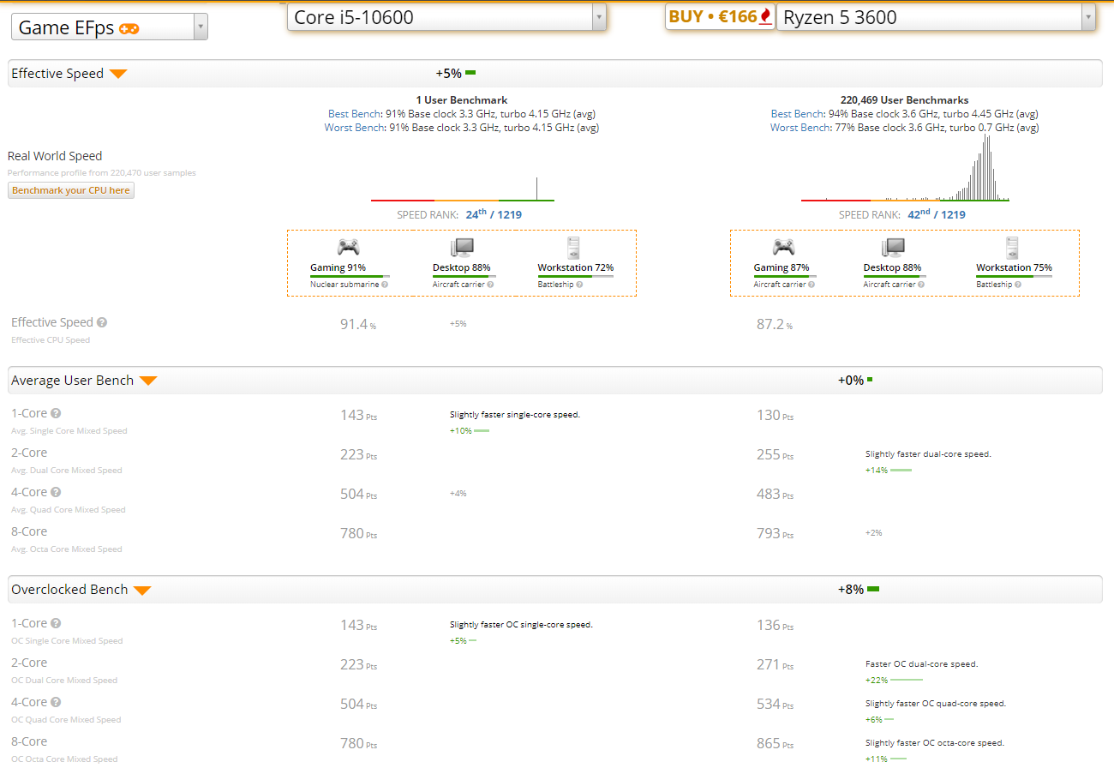Click Ryzen OC 2-Core 271 Pts value

(x=775, y=665)
